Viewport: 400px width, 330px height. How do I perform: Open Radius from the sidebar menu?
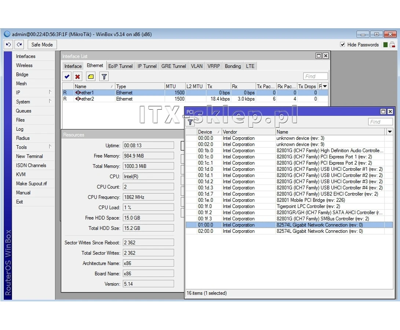pyautogui.click(x=33, y=138)
